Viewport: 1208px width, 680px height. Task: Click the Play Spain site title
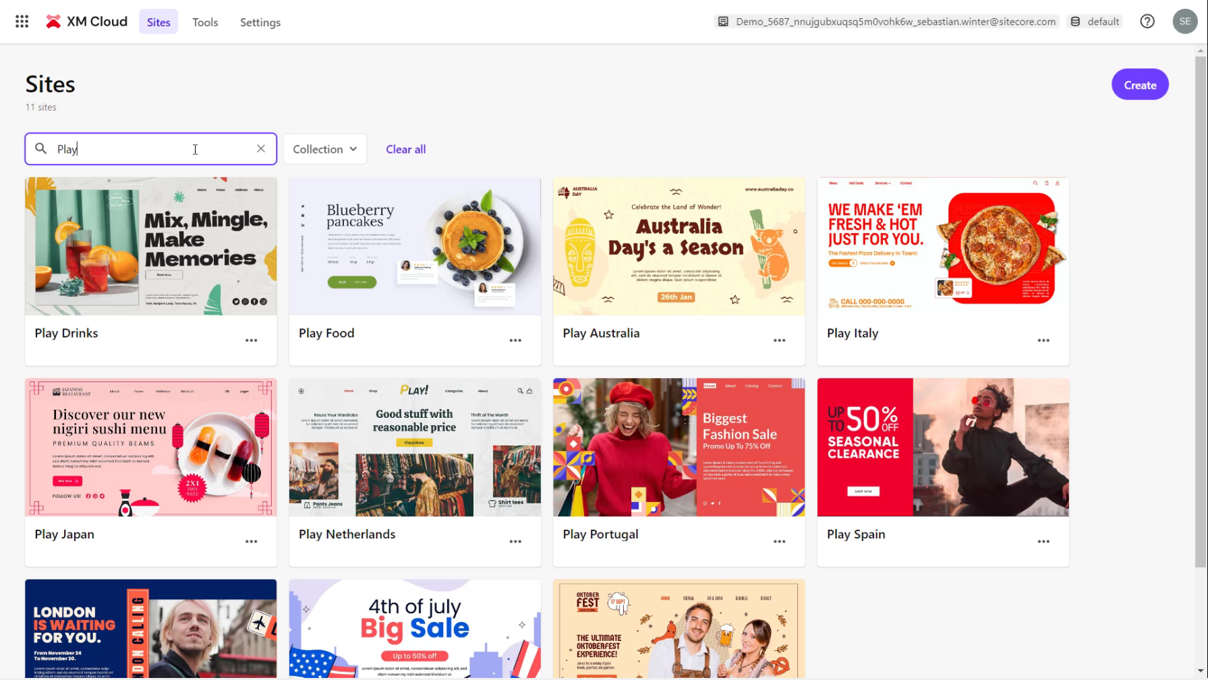tap(856, 534)
